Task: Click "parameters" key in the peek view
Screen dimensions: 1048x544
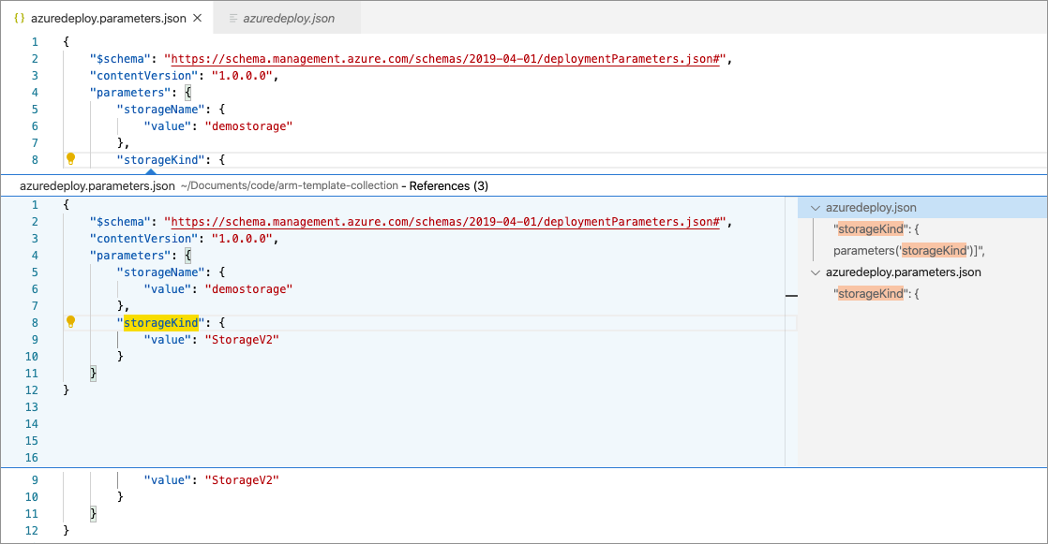Action: click(x=130, y=255)
